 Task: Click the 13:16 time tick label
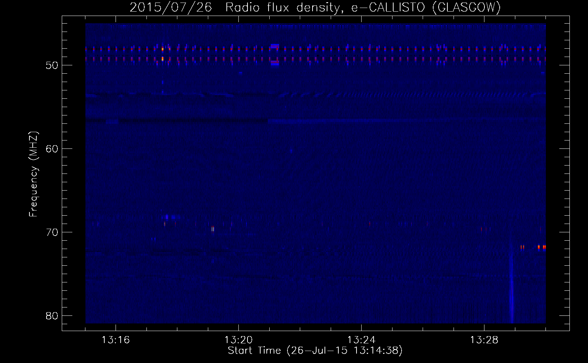(x=116, y=340)
